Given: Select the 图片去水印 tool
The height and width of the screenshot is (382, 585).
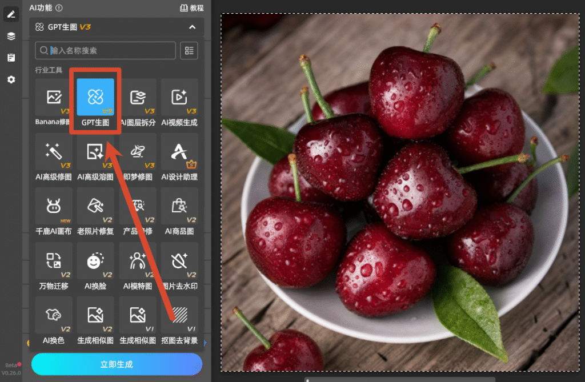Looking at the screenshot, I should 179,267.
